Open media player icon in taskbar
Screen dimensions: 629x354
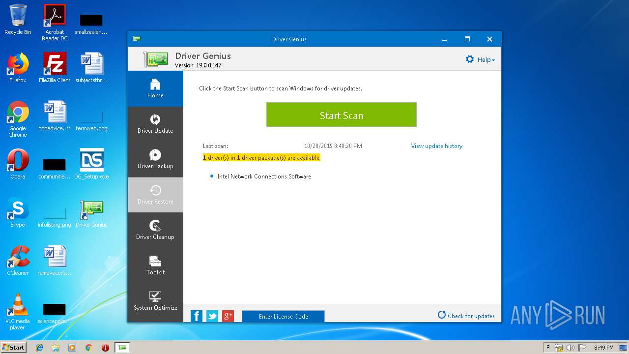coord(72,348)
